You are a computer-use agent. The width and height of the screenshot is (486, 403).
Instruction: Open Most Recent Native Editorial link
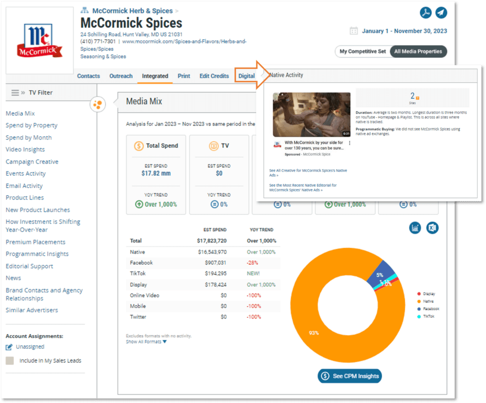pos(303,188)
